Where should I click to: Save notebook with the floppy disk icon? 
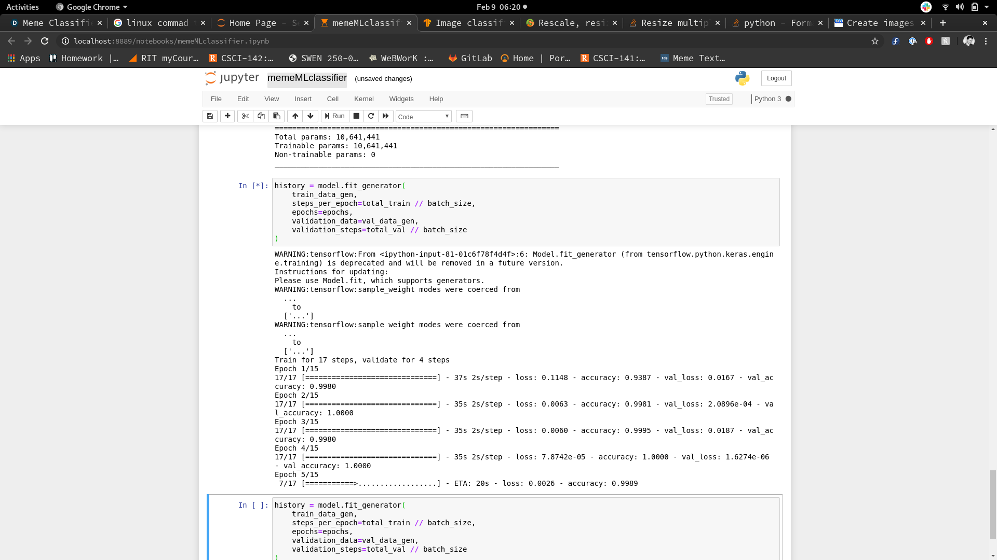pos(210,116)
